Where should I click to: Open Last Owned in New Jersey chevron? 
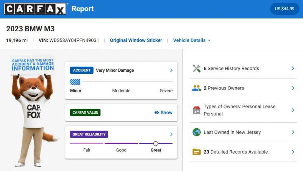[293, 132]
